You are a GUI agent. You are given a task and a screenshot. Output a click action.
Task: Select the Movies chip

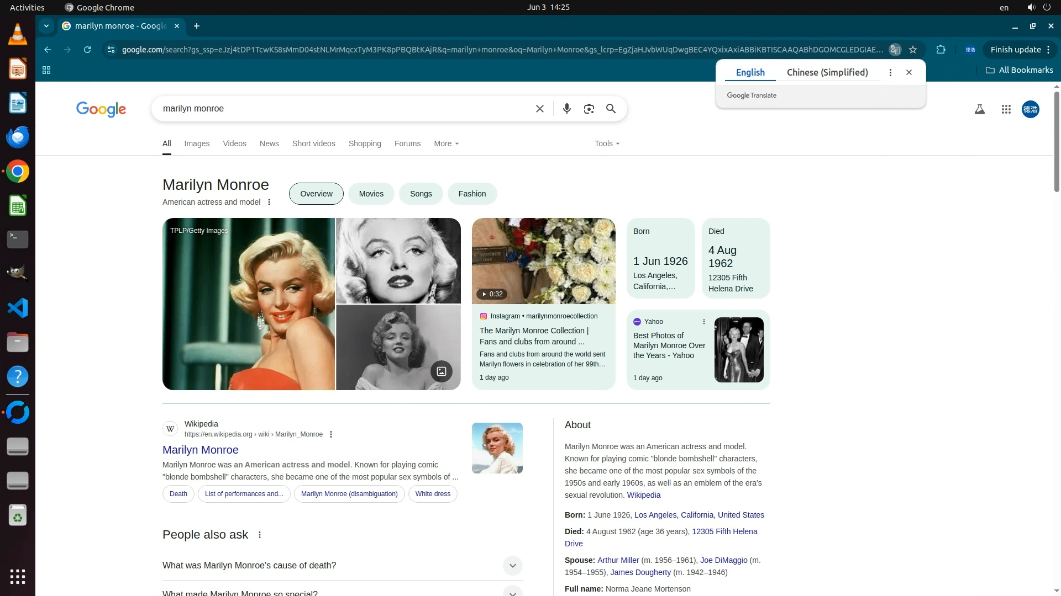click(371, 194)
